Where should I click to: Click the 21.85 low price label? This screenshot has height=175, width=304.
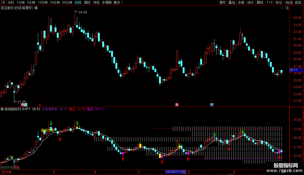click(22, 102)
